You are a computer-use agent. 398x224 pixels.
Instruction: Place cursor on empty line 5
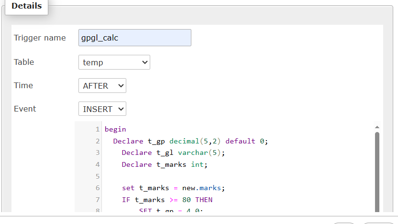click(191, 176)
